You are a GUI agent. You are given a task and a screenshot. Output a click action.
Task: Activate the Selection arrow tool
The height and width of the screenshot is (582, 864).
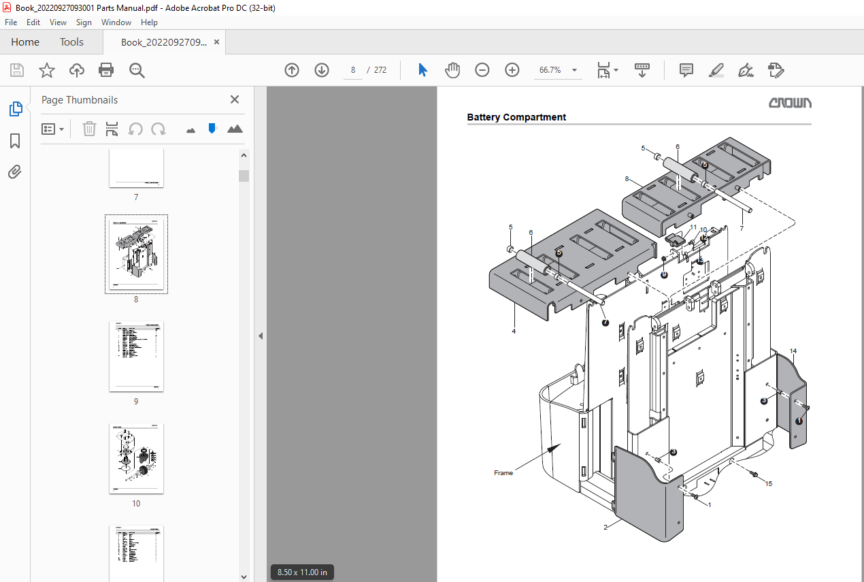pyautogui.click(x=422, y=70)
